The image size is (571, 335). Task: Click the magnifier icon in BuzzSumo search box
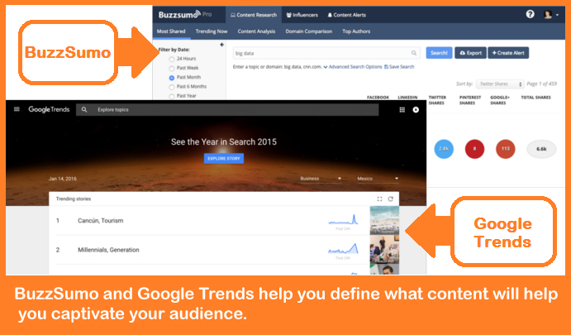pos(414,53)
